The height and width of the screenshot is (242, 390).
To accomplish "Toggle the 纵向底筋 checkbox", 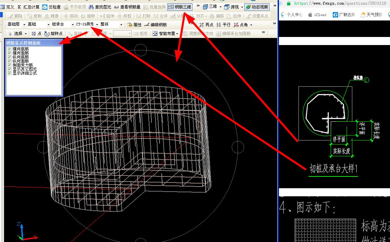I will (9, 57).
